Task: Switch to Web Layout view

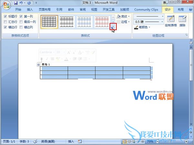Action: tap(134, 141)
